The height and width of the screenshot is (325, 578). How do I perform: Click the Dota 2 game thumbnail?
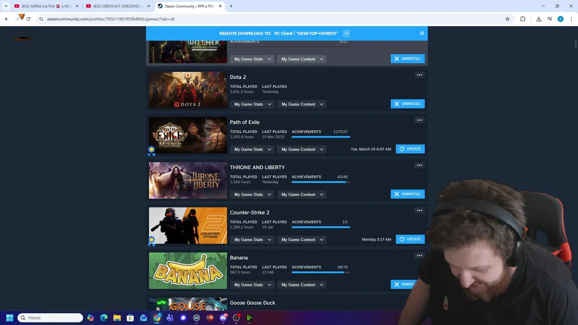(x=188, y=90)
